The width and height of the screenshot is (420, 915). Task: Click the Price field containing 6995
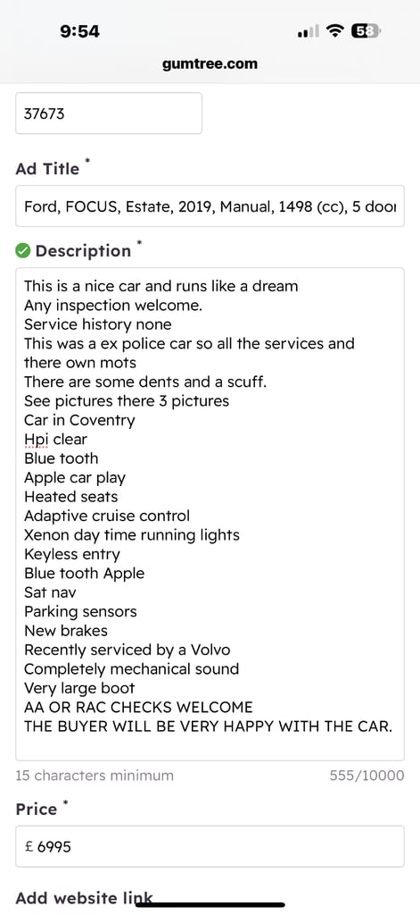pos(210,846)
